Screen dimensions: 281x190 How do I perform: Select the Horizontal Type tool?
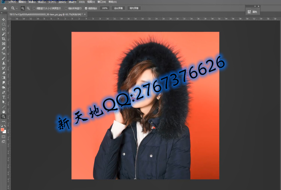(x=3, y=97)
